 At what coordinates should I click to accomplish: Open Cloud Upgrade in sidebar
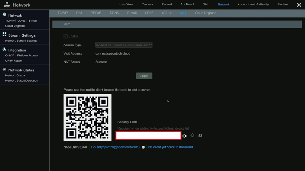pyautogui.click(x=15, y=26)
